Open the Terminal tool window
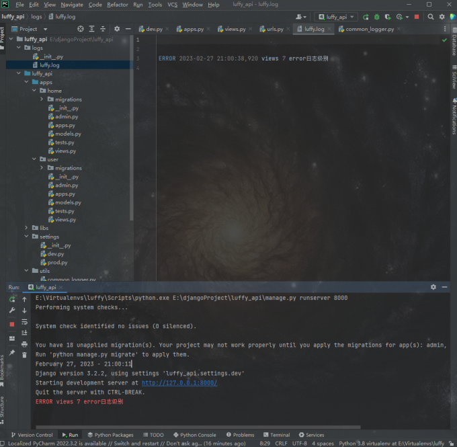The height and width of the screenshot is (447, 457). pyautogui.click(x=276, y=435)
